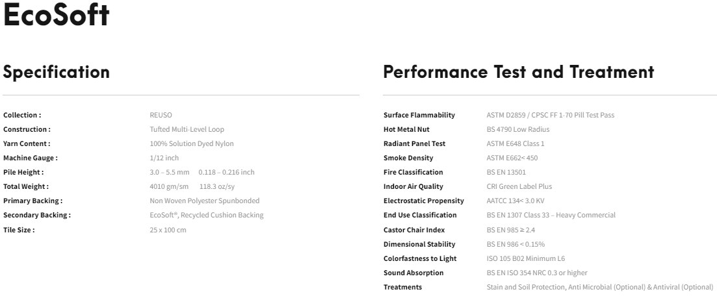Click the BS 4790 Low Radius value

(517, 129)
